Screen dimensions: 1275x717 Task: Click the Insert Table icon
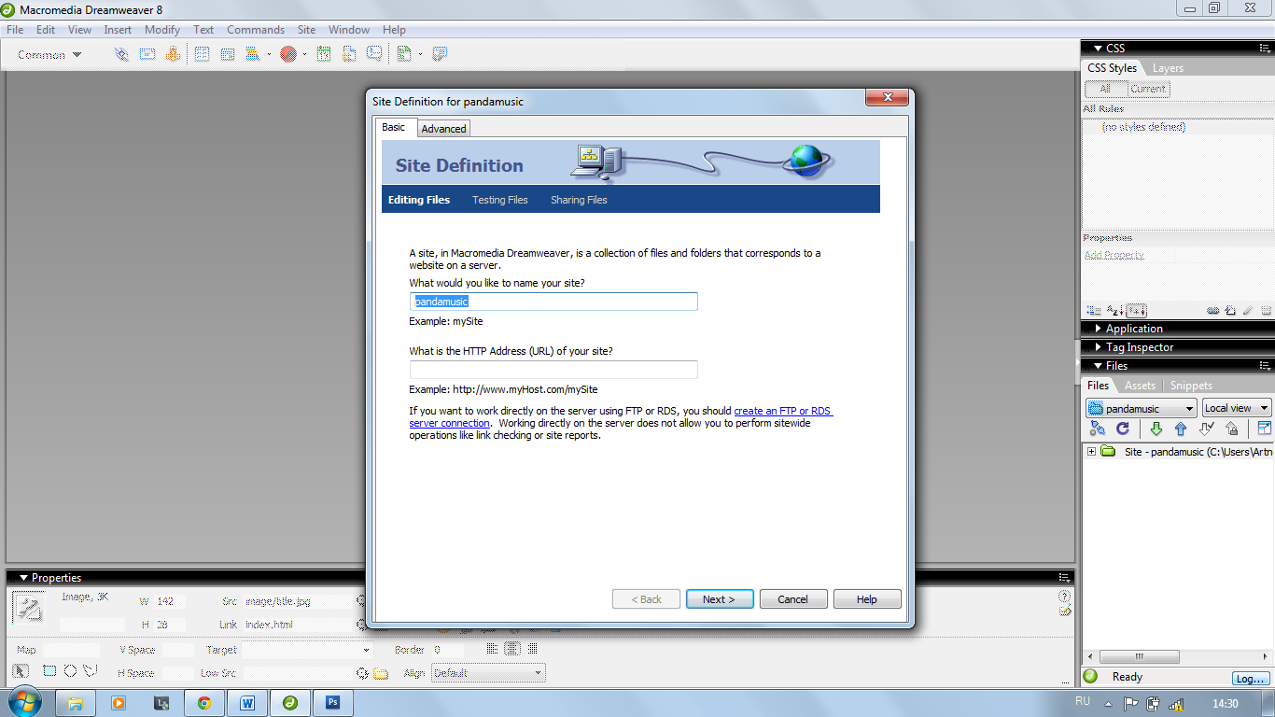(202, 54)
